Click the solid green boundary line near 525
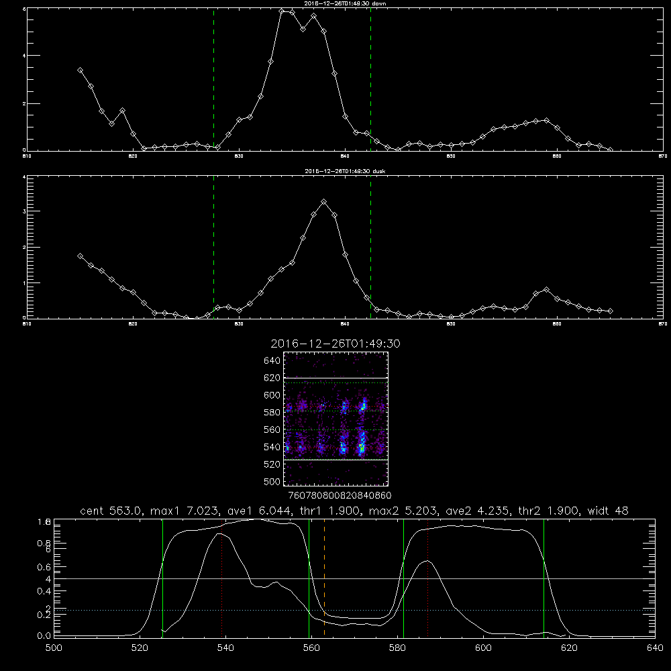 point(162,578)
